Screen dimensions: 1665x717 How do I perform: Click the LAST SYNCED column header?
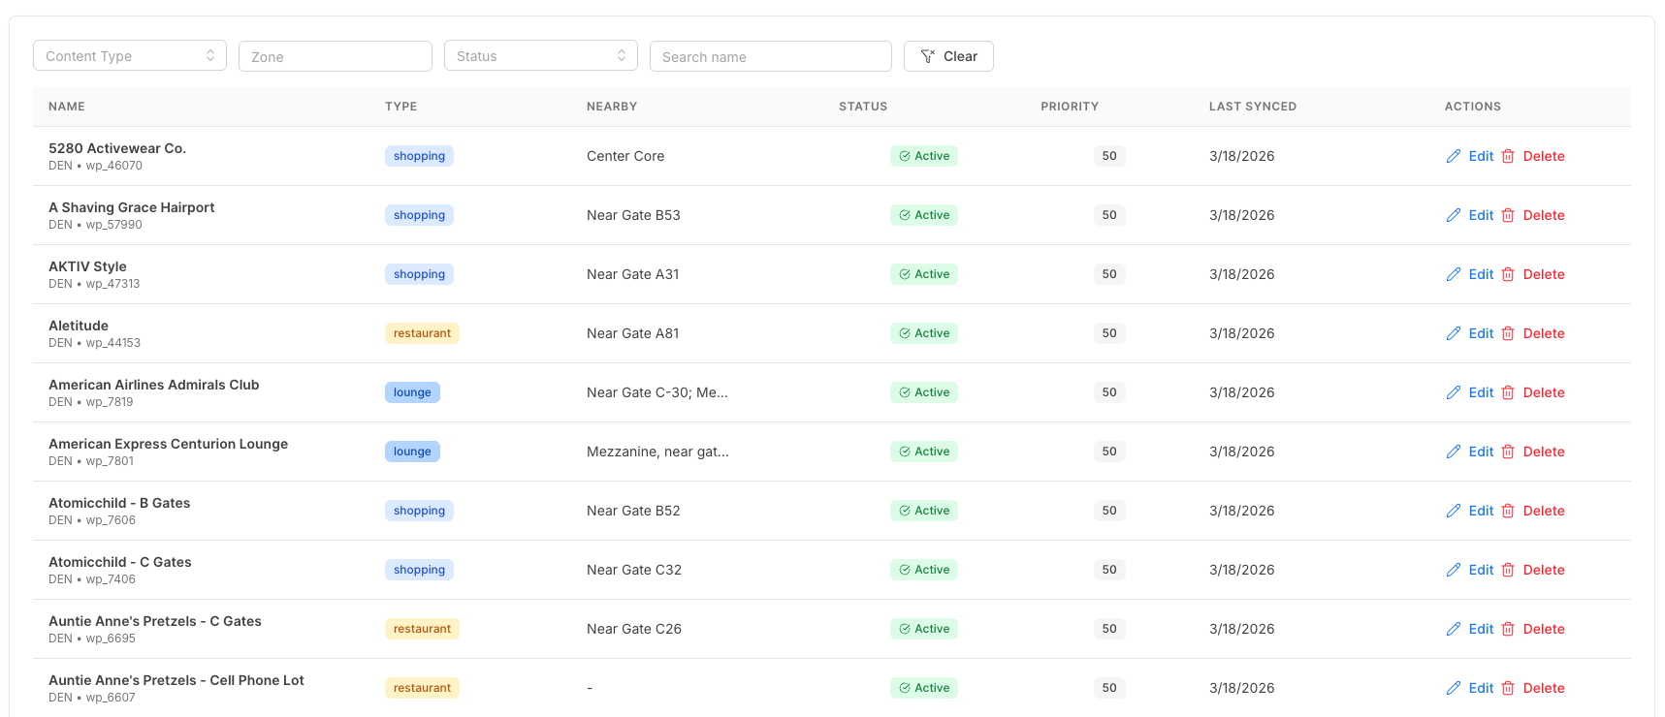click(x=1253, y=107)
